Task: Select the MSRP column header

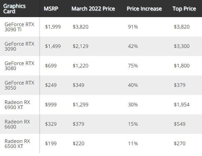Action: pos(51,9)
